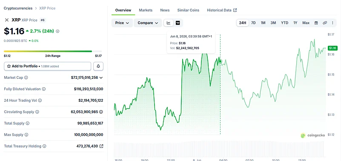Copy chart link icon
341x161 pixels.
[x=325, y=23]
